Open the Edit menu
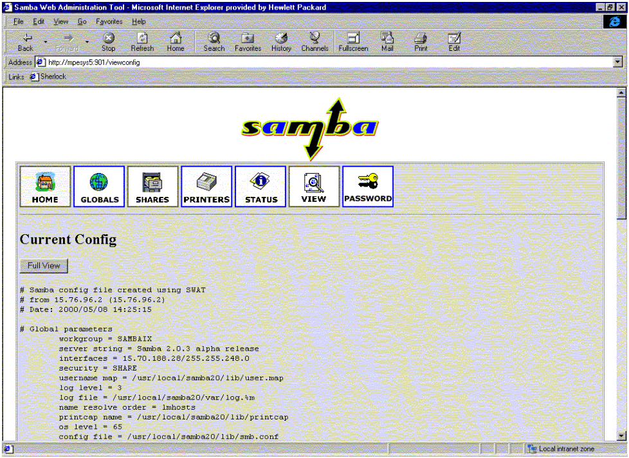 39,22
